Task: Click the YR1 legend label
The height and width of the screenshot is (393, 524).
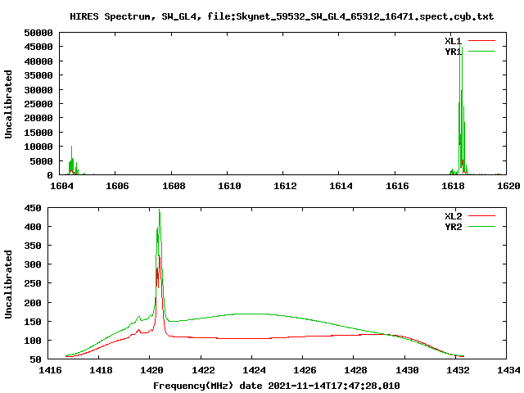Action: pos(453,52)
